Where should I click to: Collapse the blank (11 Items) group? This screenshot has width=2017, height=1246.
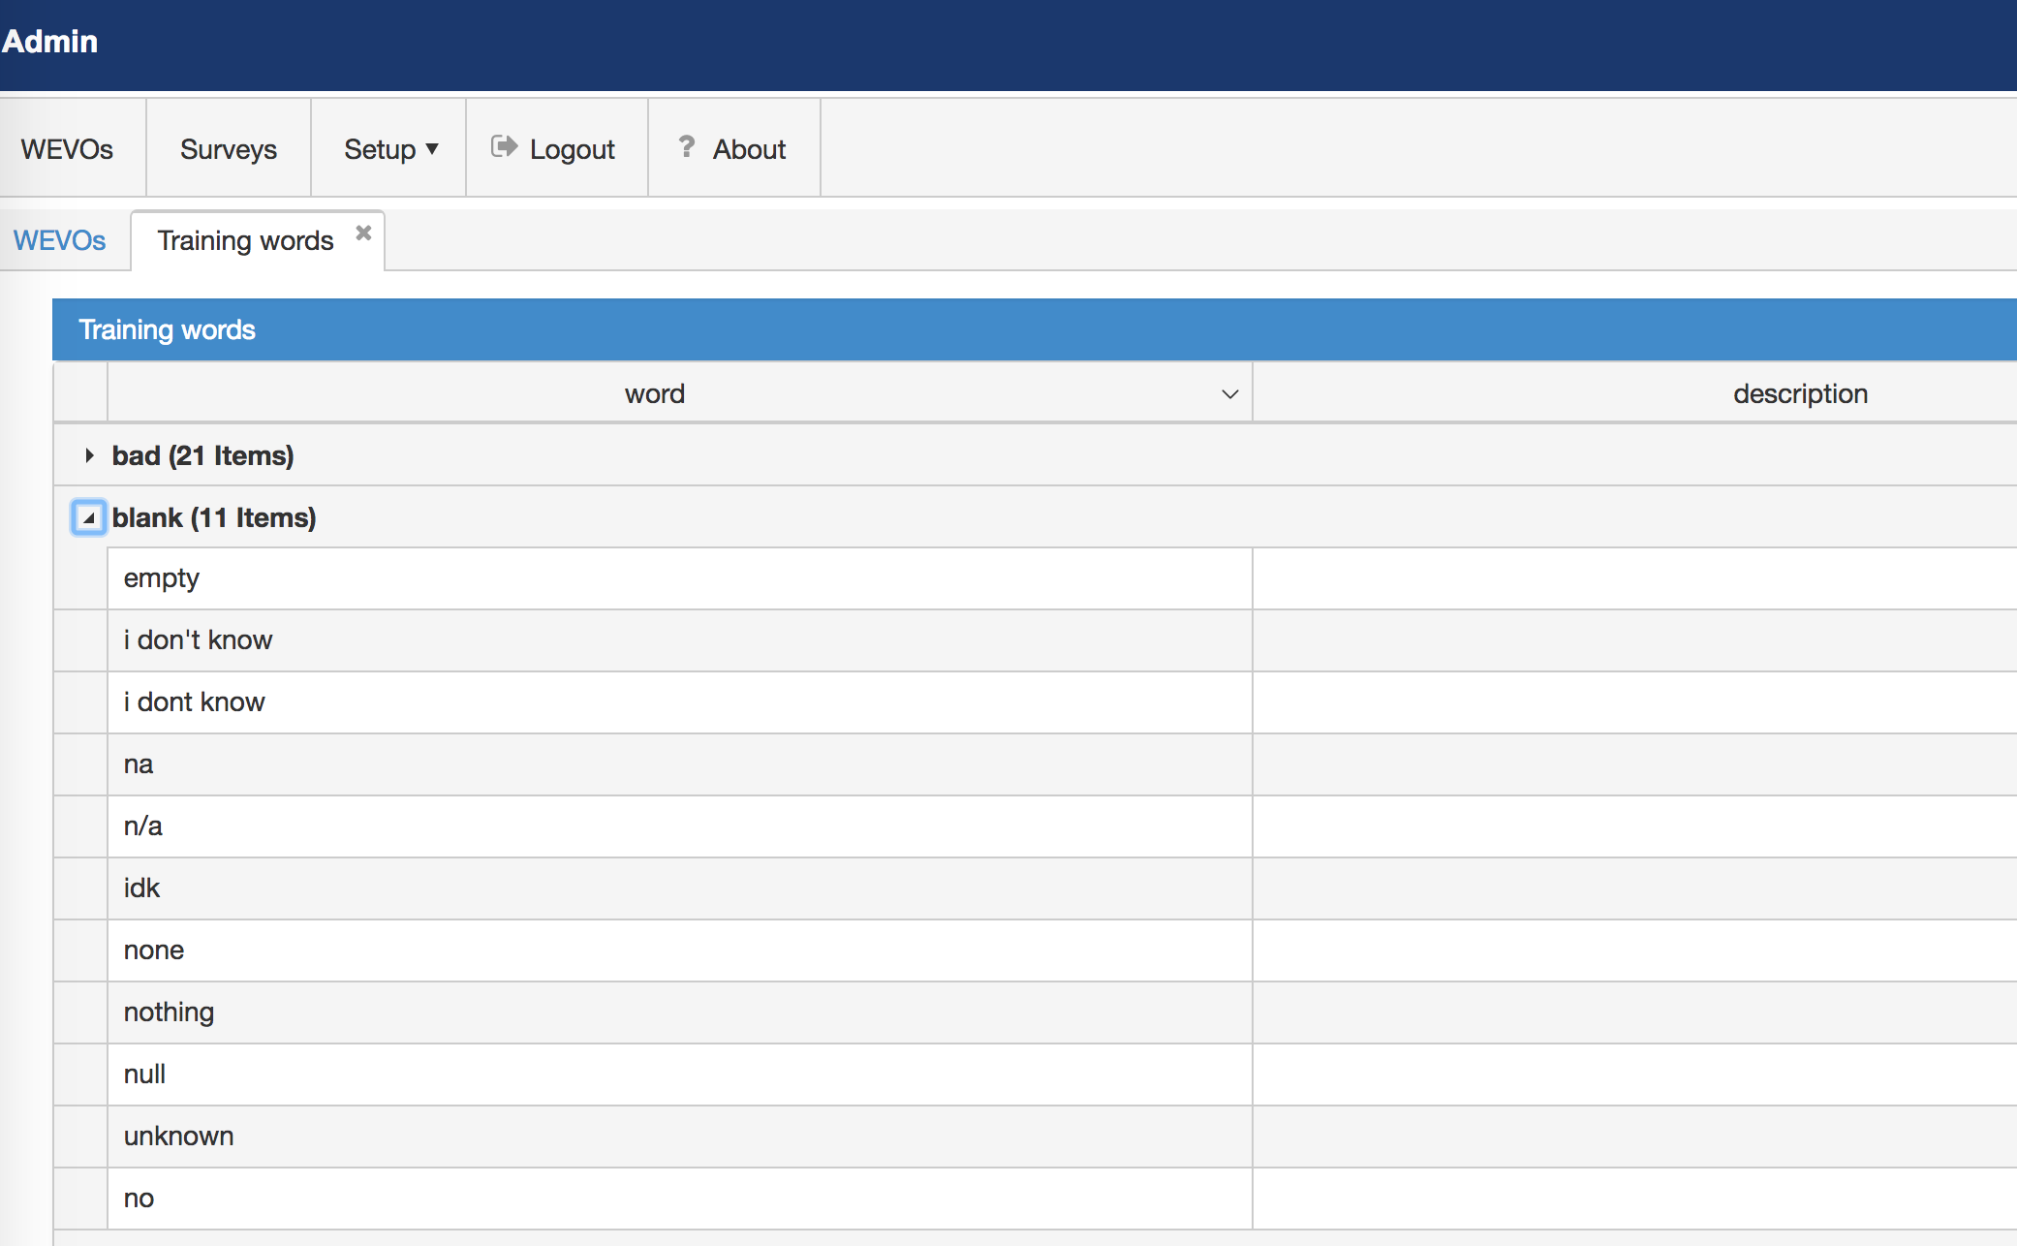(88, 517)
